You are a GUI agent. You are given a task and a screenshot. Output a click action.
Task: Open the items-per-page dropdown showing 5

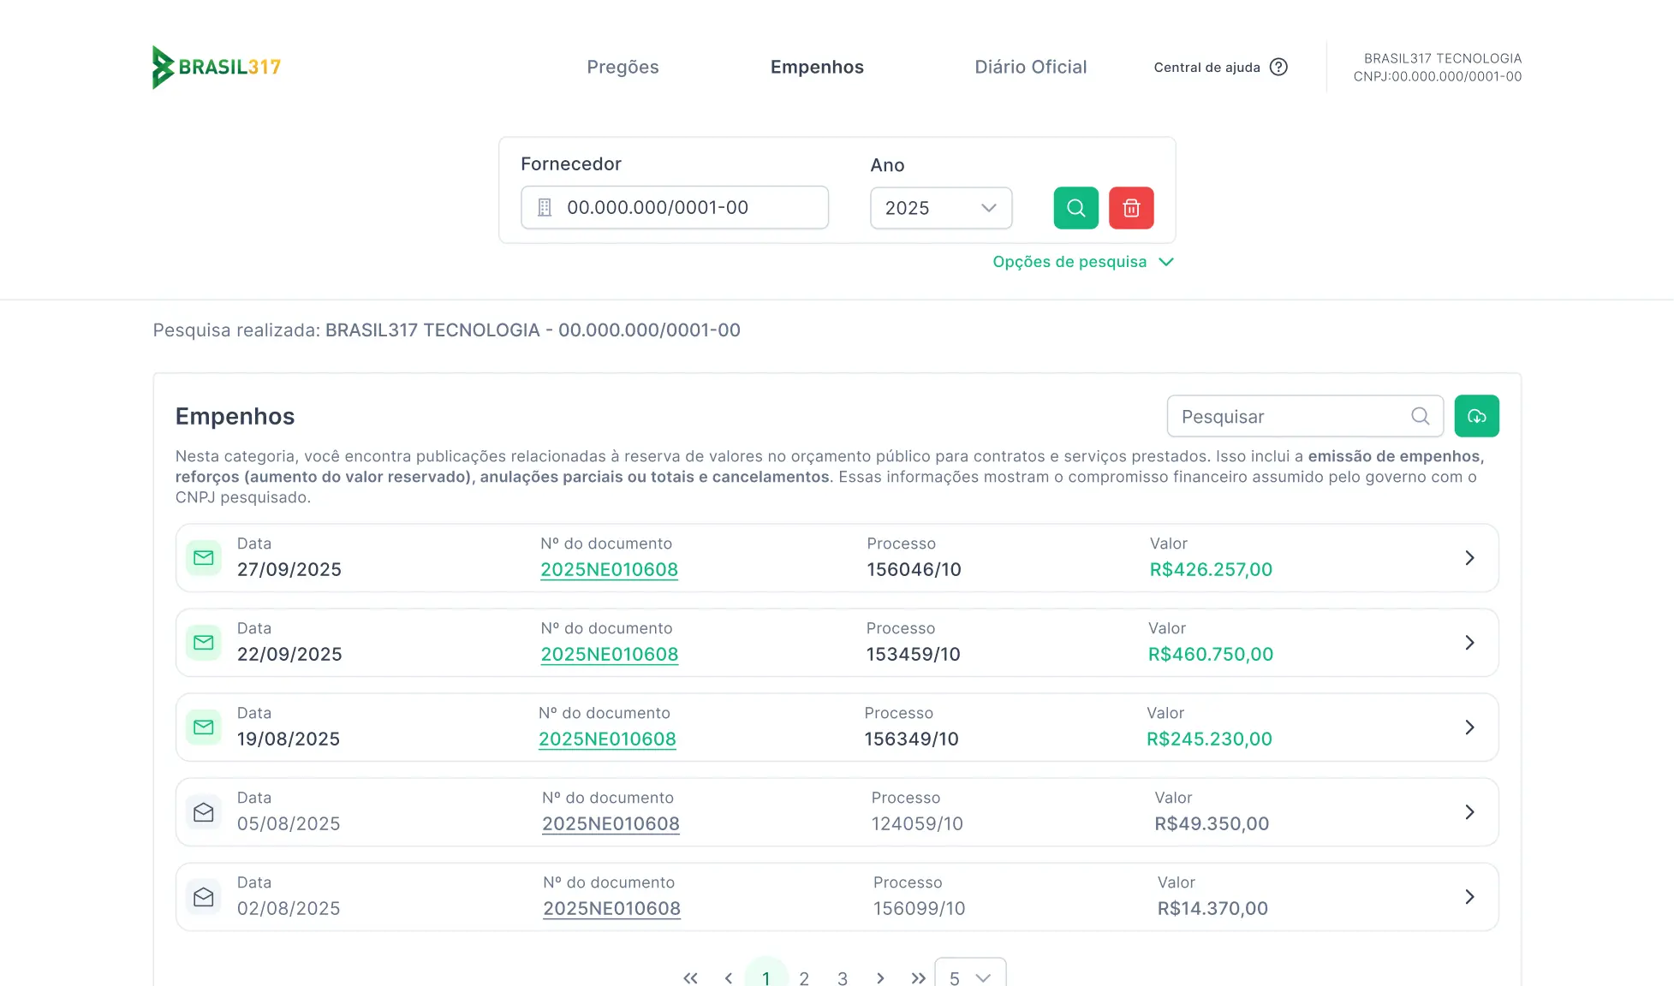(969, 977)
